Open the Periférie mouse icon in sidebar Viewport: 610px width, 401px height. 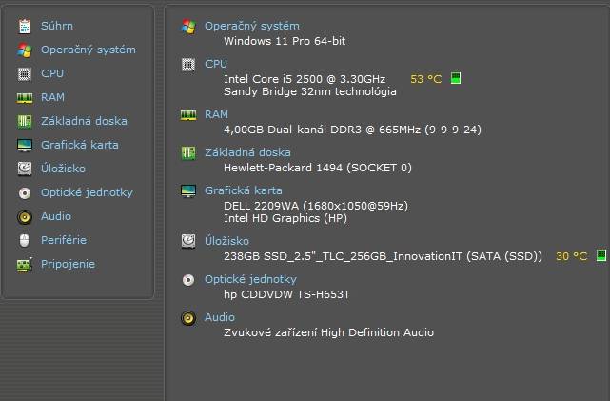25,240
